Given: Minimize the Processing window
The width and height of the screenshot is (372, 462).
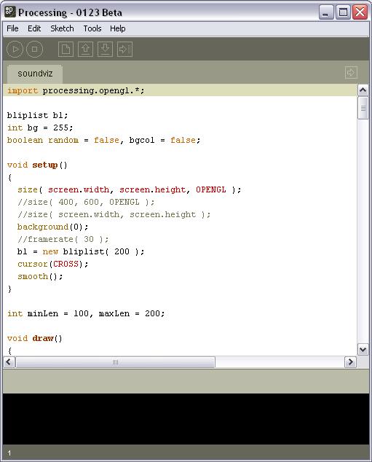Looking at the screenshot, I should tap(325, 12).
